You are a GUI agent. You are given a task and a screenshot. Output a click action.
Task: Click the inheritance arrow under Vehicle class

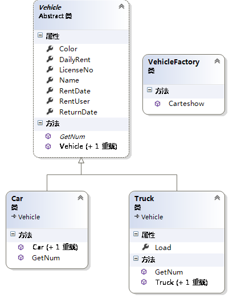tap(81, 161)
